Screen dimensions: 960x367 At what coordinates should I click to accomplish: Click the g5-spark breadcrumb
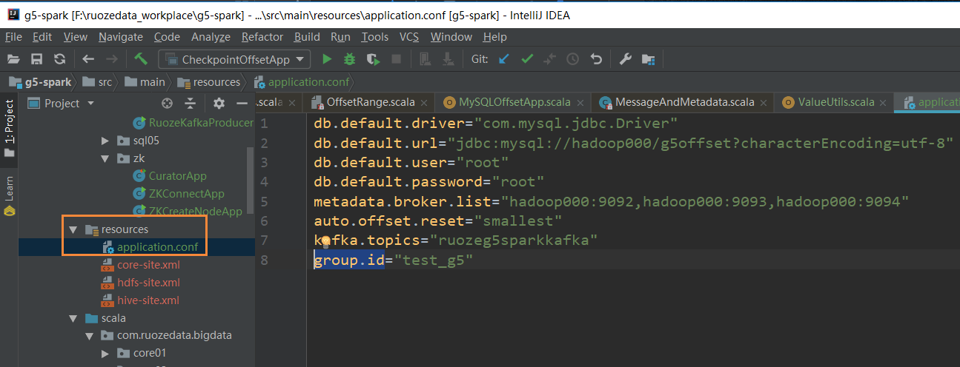pos(39,81)
